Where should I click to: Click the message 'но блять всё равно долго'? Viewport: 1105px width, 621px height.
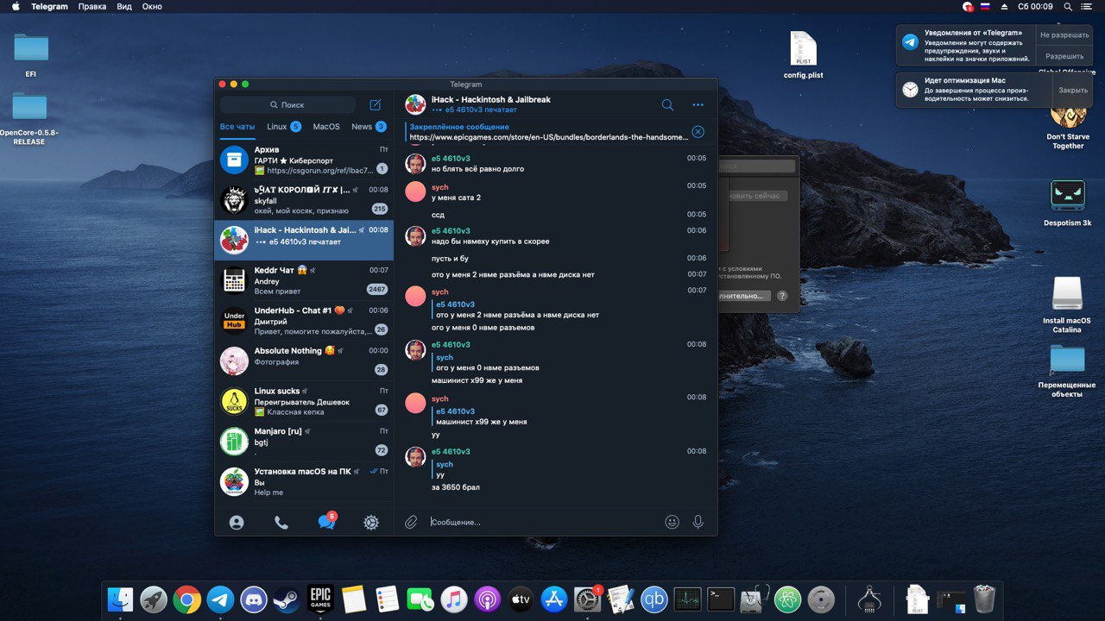(x=477, y=169)
